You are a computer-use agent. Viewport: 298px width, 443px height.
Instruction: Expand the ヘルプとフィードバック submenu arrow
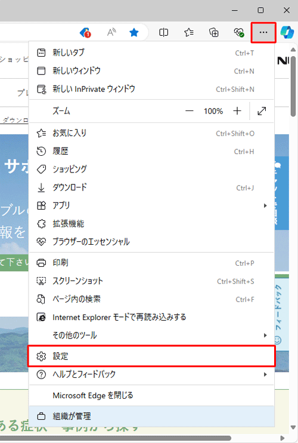[x=265, y=374]
